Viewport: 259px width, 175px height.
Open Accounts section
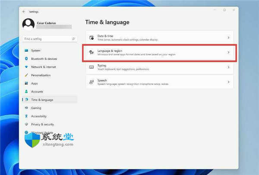coord(50,91)
